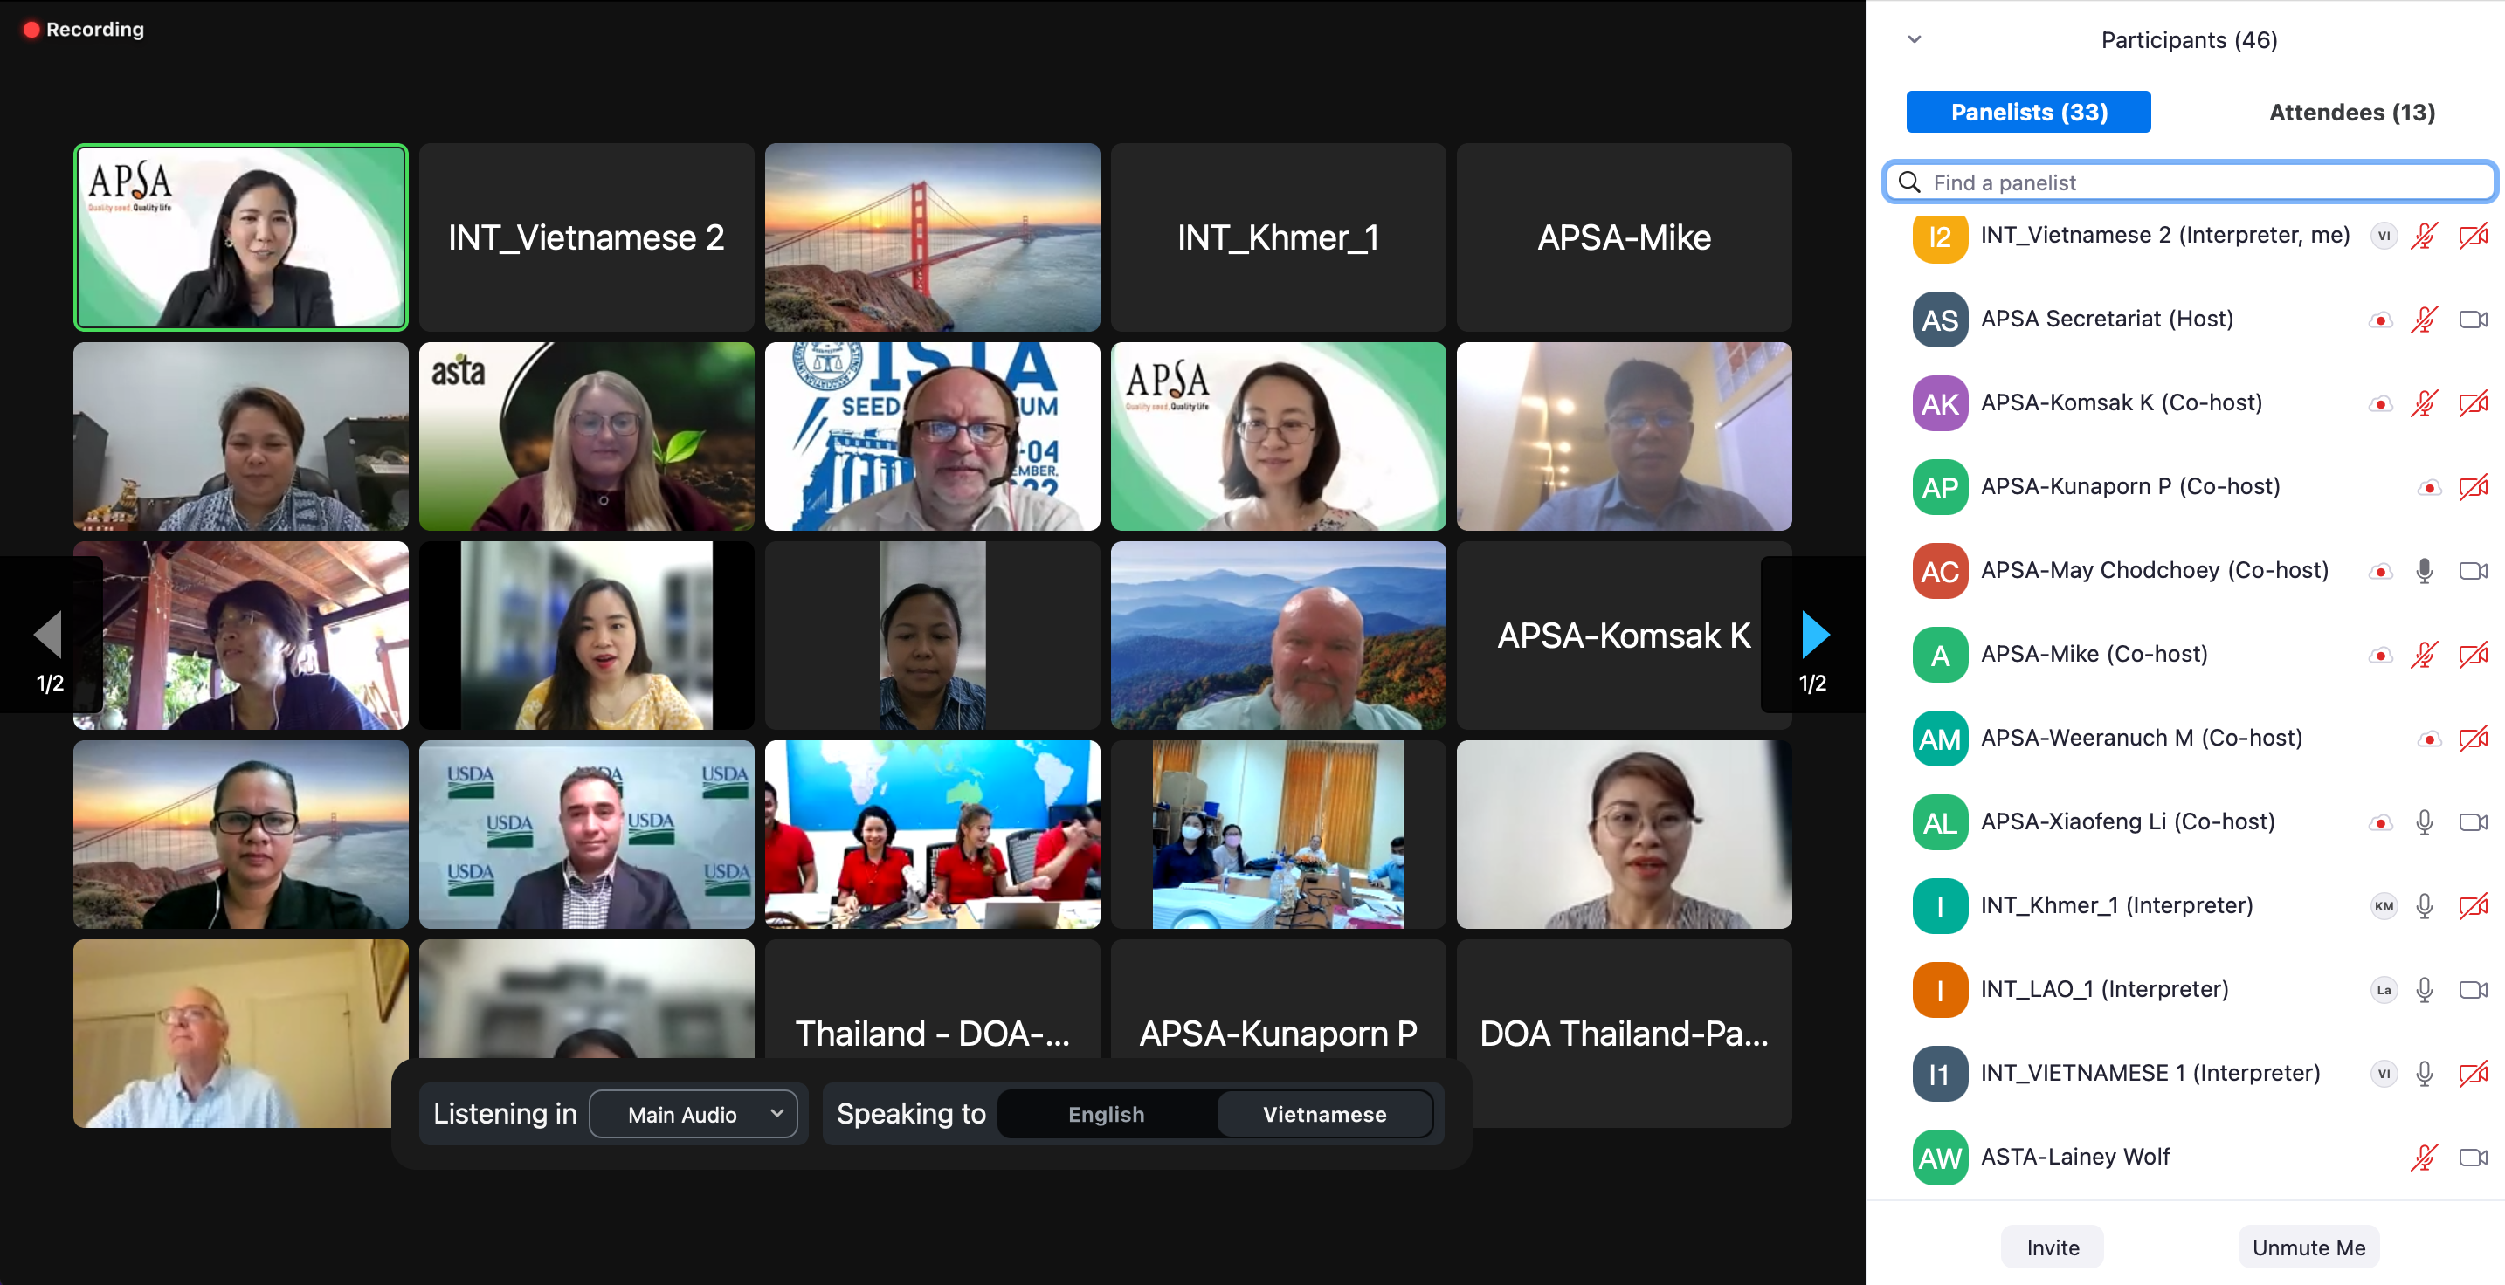Click the camera icon next to APSA-May Chodchoey
The width and height of the screenshot is (2505, 1285).
2472,571
